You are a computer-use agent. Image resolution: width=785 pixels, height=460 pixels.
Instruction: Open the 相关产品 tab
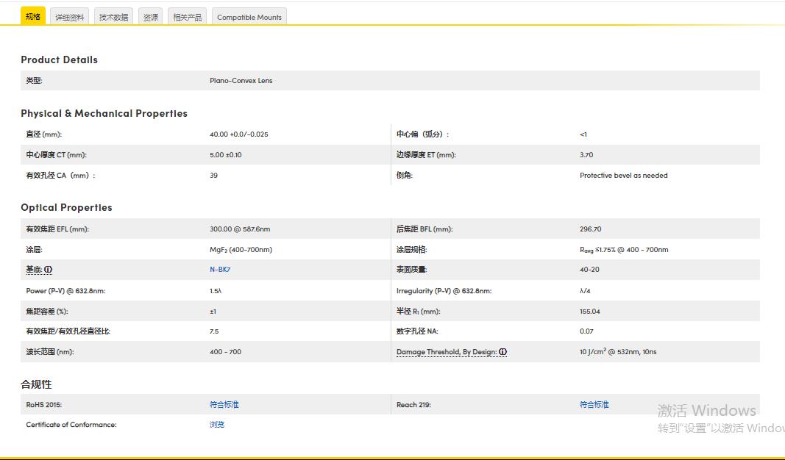click(x=188, y=17)
